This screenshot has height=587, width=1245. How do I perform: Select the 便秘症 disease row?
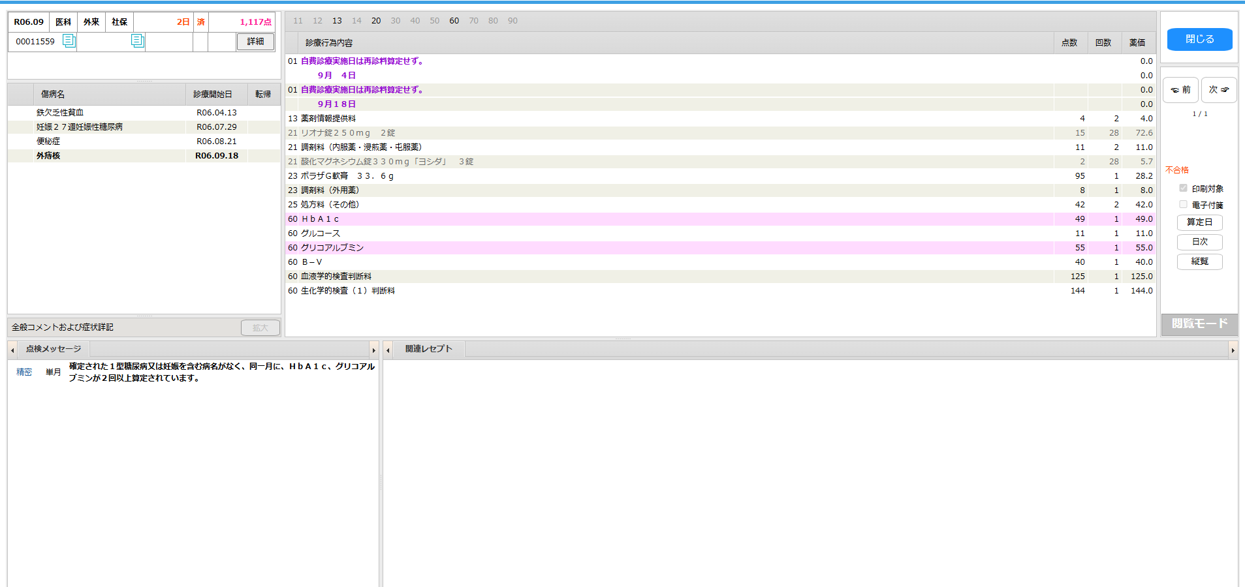[x=144, y=142]
